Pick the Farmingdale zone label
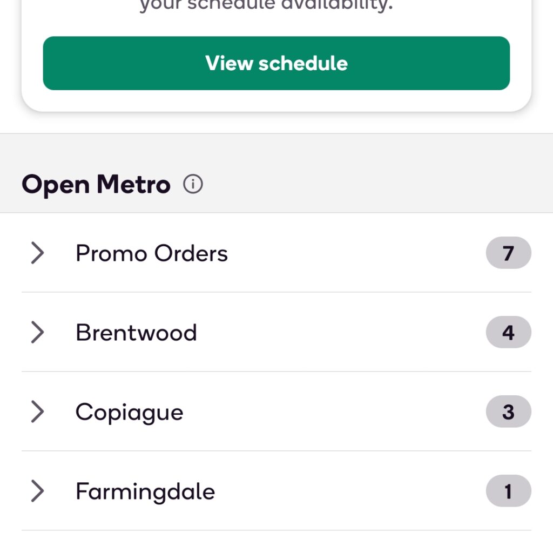Viewport: 553px width, 553px height. click(x=145, y=491)
